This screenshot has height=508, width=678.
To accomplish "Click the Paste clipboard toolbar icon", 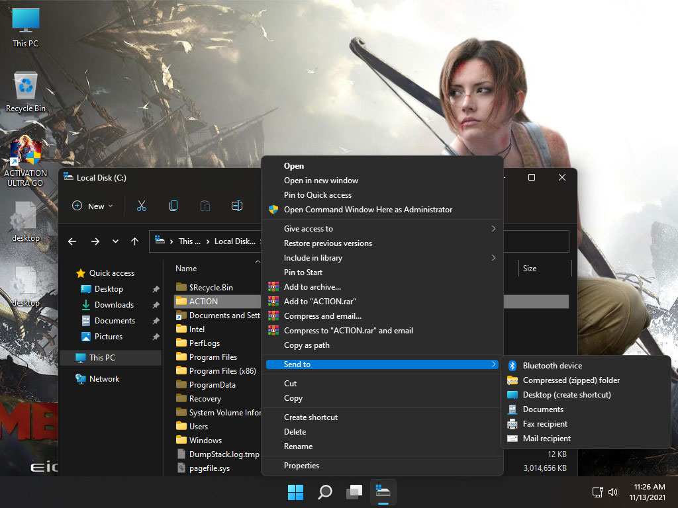I will (205, 206).
